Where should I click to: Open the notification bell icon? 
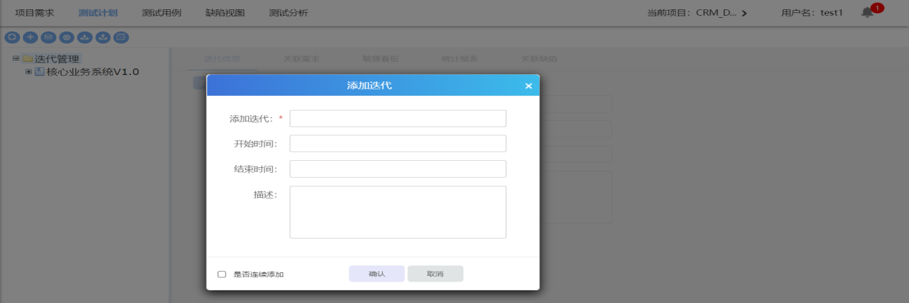[x=867, y=13]
